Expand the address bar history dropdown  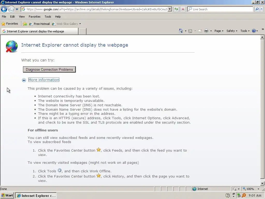pyautogui.click(x=170, y=9)
